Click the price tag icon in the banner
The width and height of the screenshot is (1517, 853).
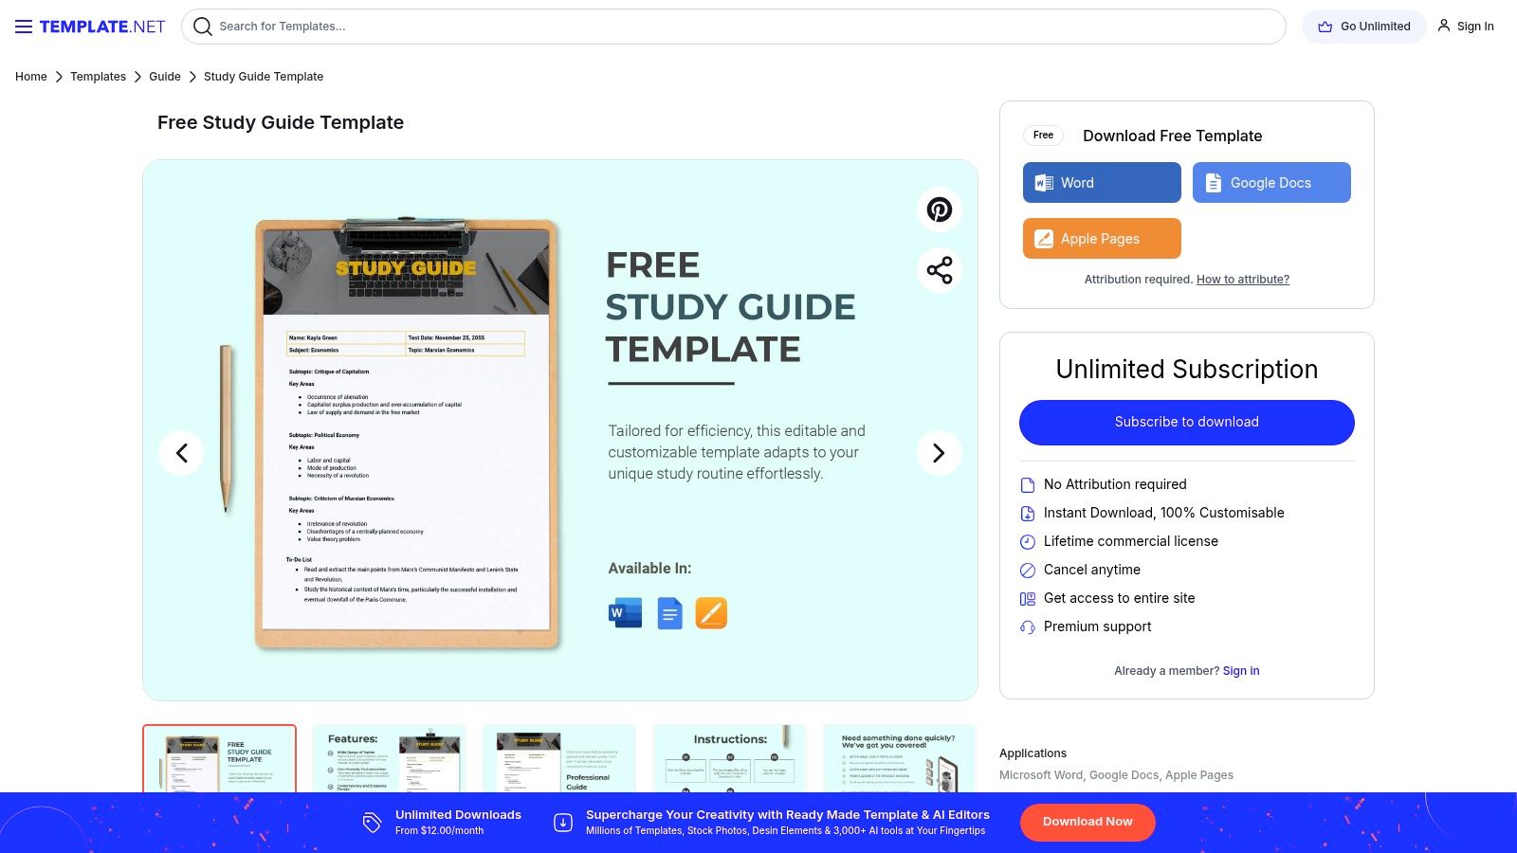(x=373, y=823)
